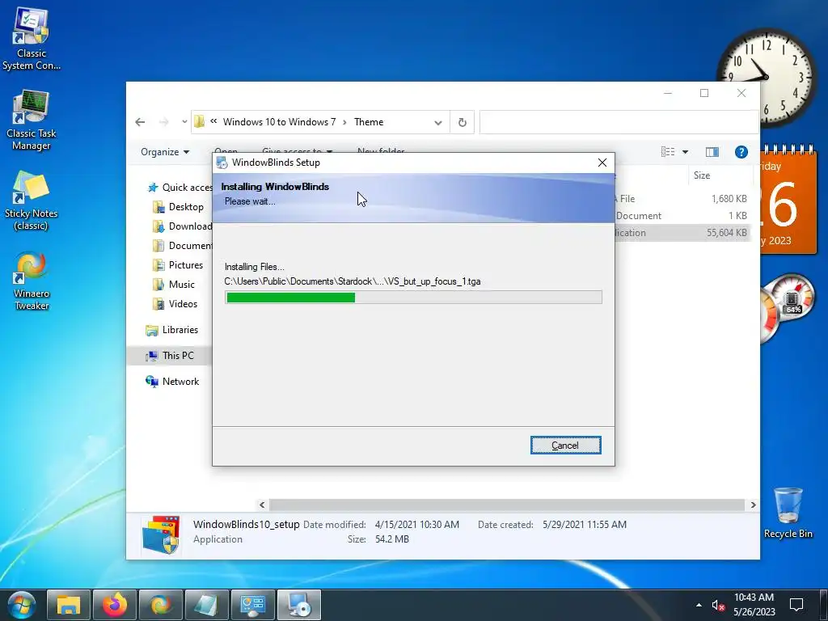Screen dimensions: 828x621
Task: Select Libraries in navigation pane
Action: pyautogui.click(x=172, y=330)
